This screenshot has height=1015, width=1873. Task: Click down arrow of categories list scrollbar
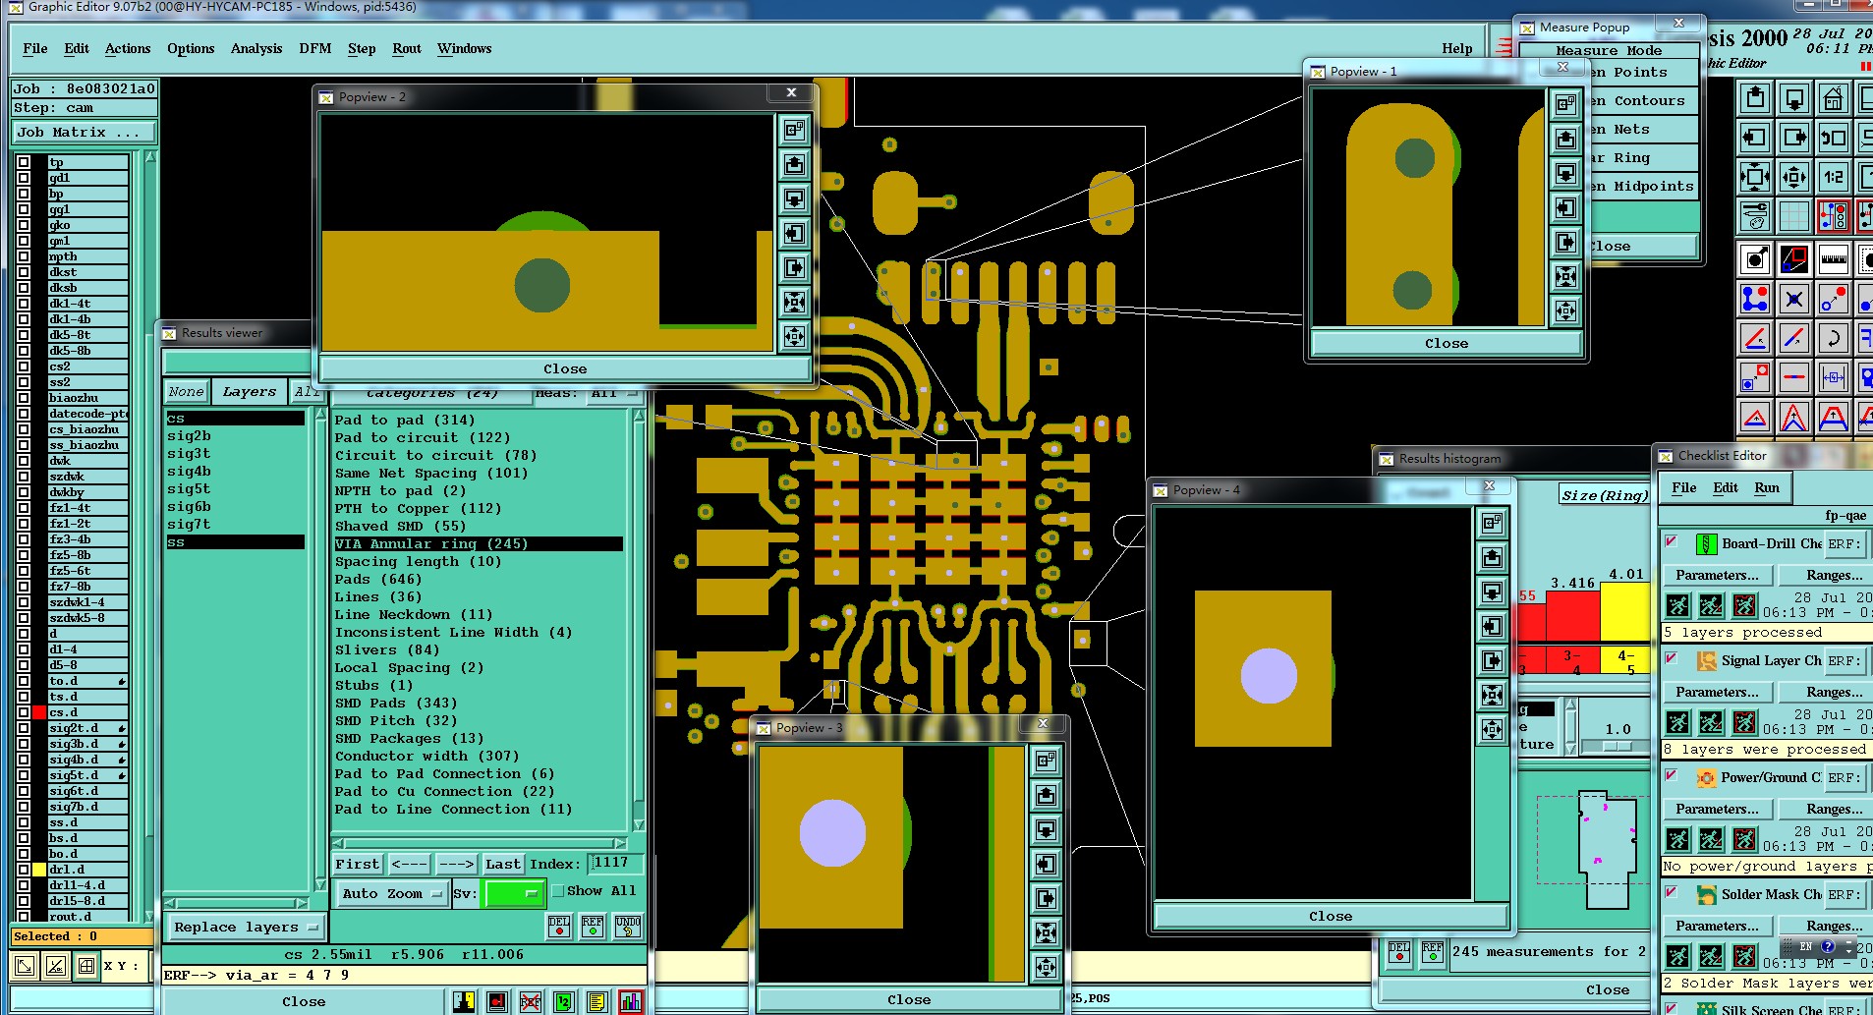point(639,825)
